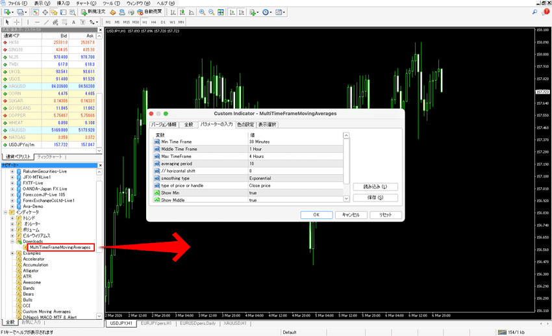The height and width of the screenshot is (336, 552).
Task: Expand the トレンド indicator folder
Action: tap(12, 218)
